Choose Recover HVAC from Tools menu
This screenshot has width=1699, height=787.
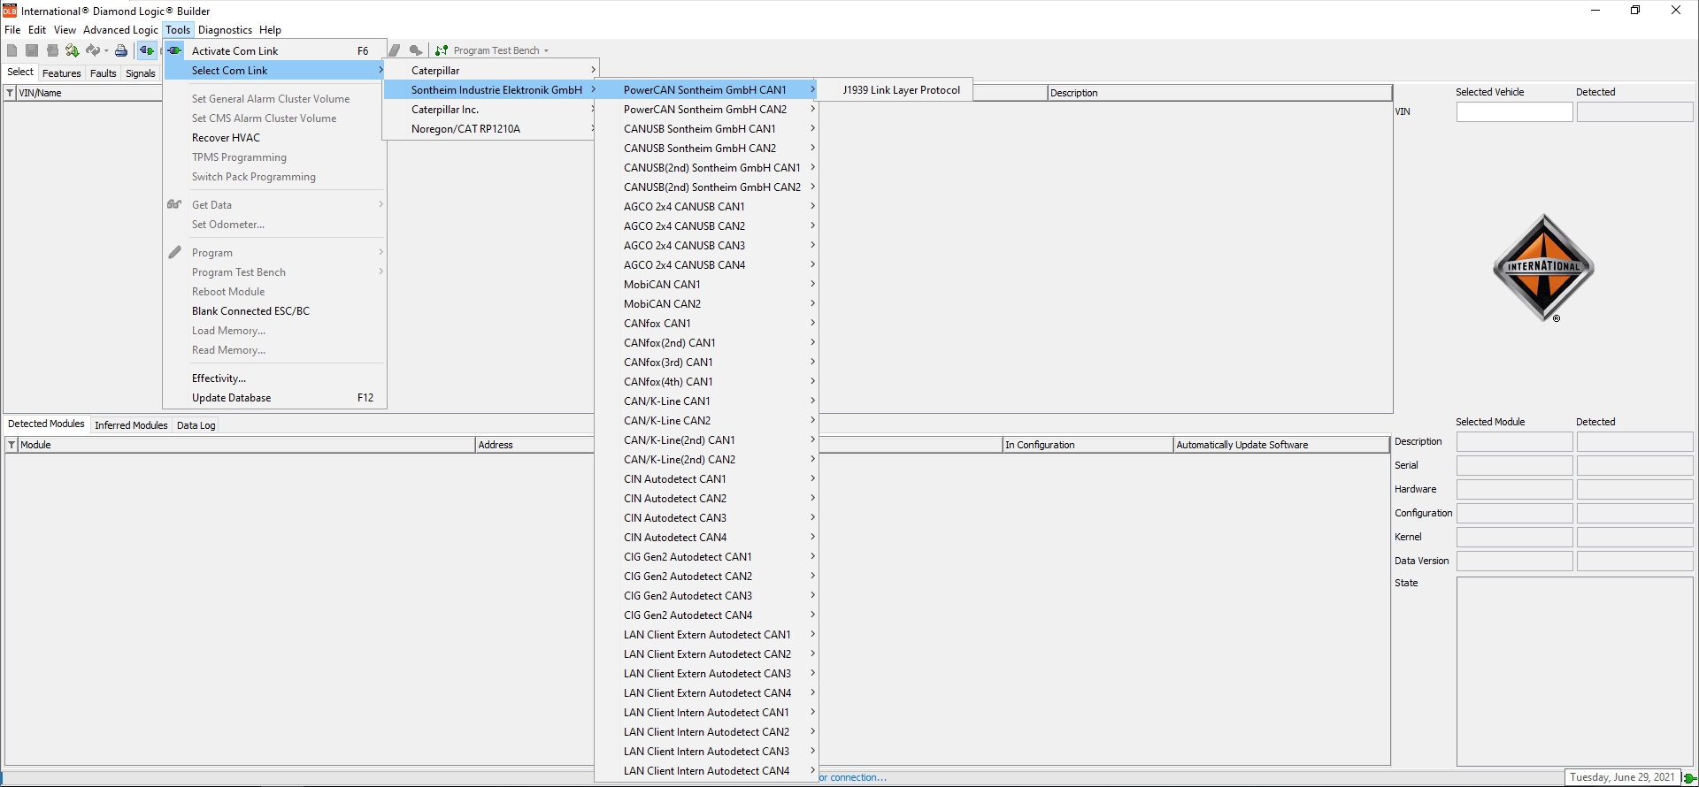tap(275, 138)
